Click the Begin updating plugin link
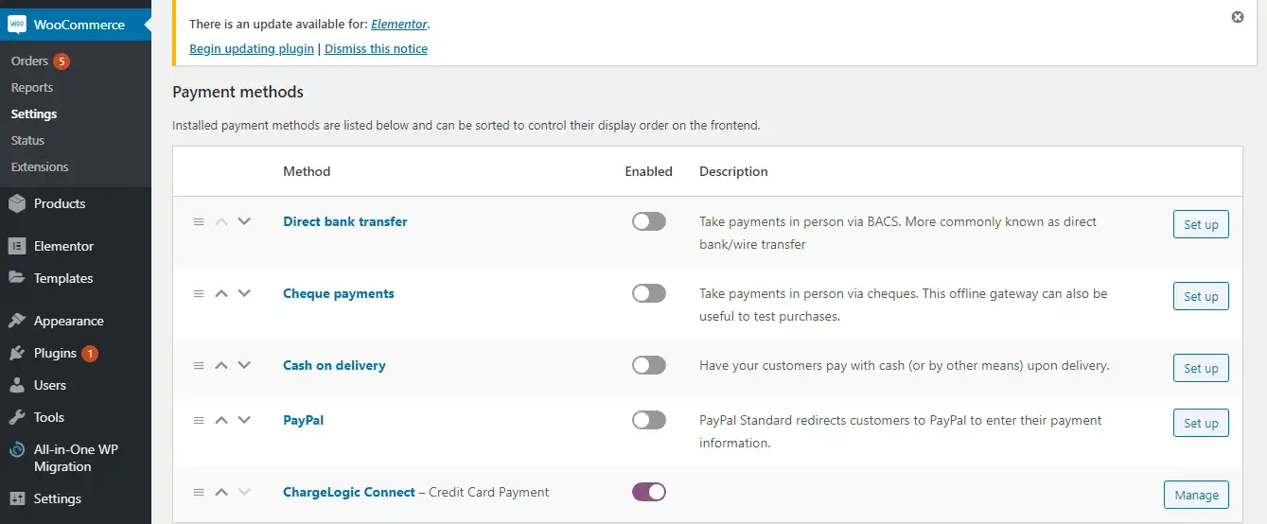This screenshot has height=524, width=1267. point(252,48)
